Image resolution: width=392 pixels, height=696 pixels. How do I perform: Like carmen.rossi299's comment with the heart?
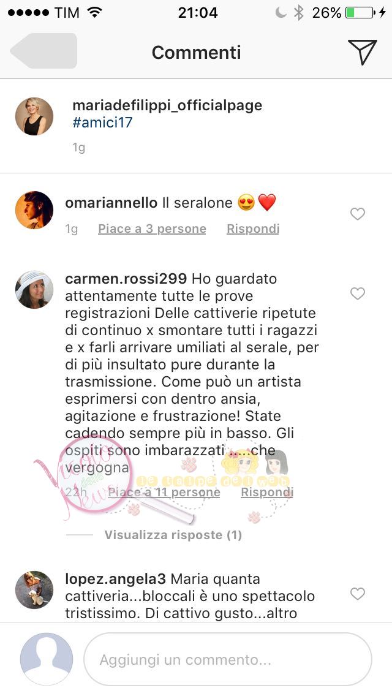click(x=357, y=293)
